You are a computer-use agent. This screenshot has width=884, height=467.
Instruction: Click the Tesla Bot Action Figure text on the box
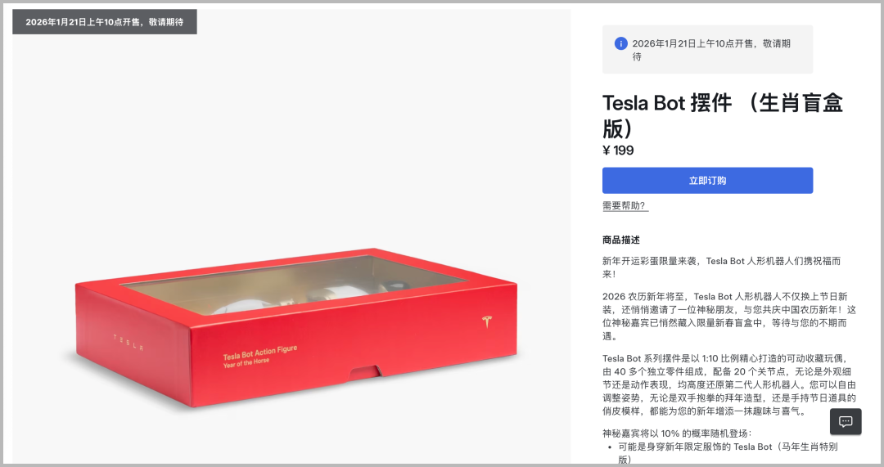(259, 353)
